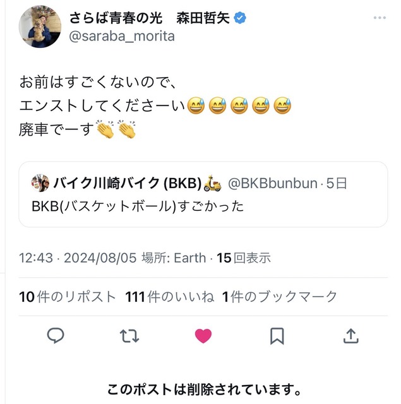Click the blue verified badge
Image resolution: width=401 pixels, height=404 pixels.
[240, 18]
